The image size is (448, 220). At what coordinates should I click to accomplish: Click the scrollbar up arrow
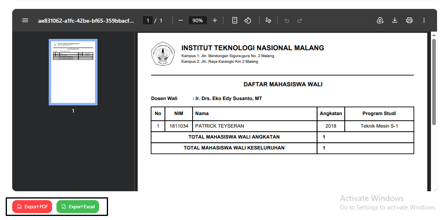pyautogui.click(x=434, y=35)
